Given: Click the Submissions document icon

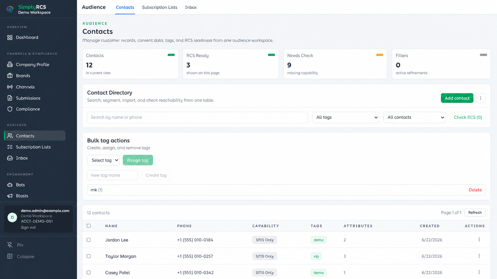Looking at the screenshot, I should pyautogui.click(x=10, y=98).
